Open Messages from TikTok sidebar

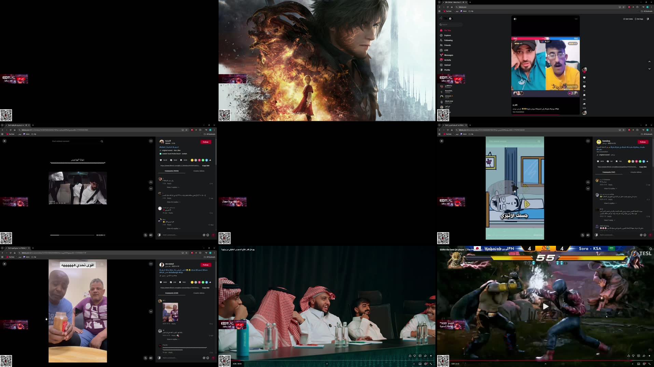tap(441, 55)
